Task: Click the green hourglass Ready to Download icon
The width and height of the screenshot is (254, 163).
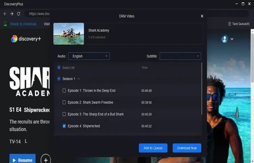Action: pos(5,24)
